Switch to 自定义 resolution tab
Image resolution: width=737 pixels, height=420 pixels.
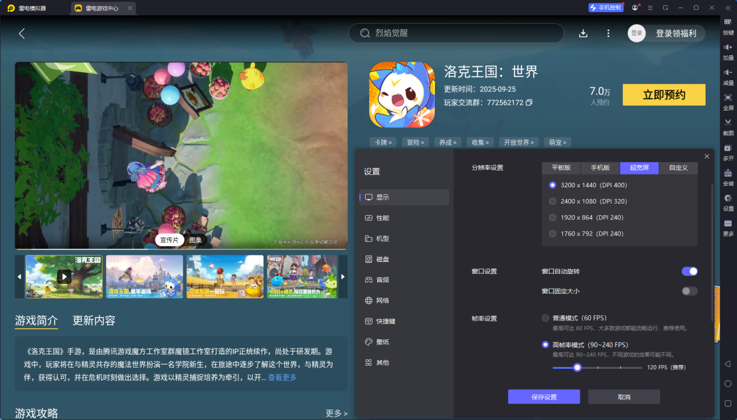point(678,168)
